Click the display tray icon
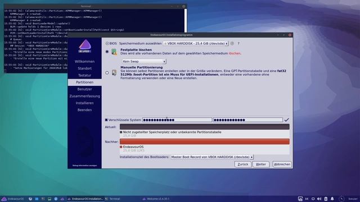The width and height of the screenshot is (360, 202). pyautogui.click(x=313, y=199)
